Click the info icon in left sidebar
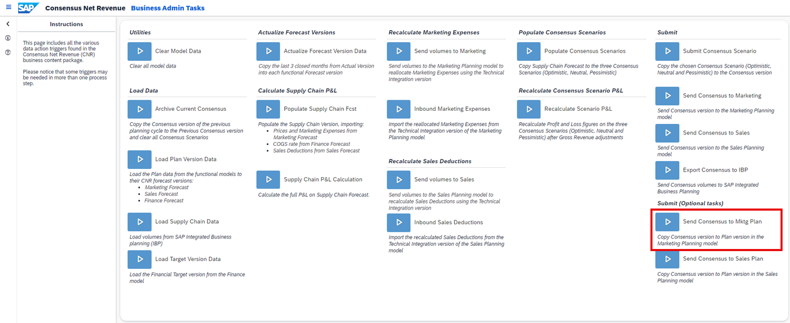Image resolution: width=790 pixels, height=323 pixels. pos(8,38)
